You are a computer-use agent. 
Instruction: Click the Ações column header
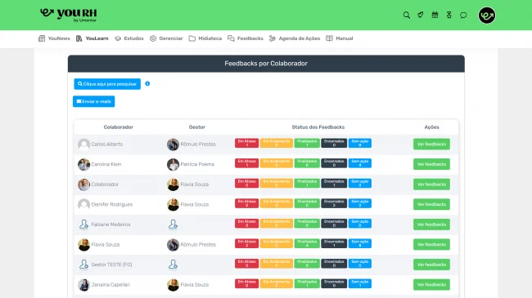[x=431, y=127]
